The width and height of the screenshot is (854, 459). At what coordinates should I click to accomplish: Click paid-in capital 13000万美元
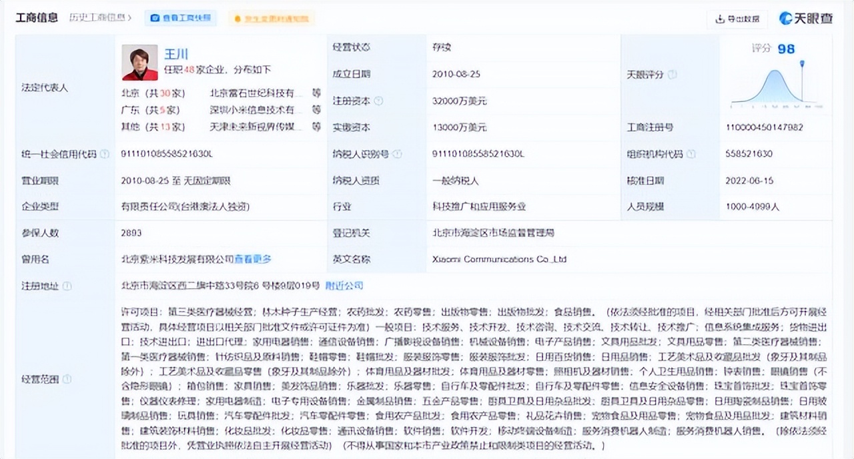[460, 127]
